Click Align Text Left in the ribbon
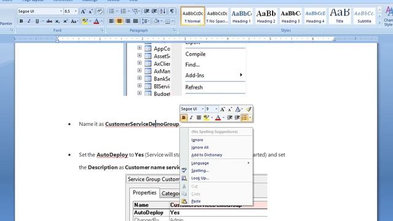 tap(112, 21)
